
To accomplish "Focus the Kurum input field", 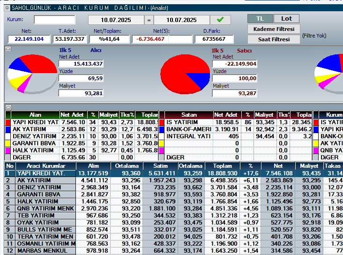I will (x=54, y=20).
